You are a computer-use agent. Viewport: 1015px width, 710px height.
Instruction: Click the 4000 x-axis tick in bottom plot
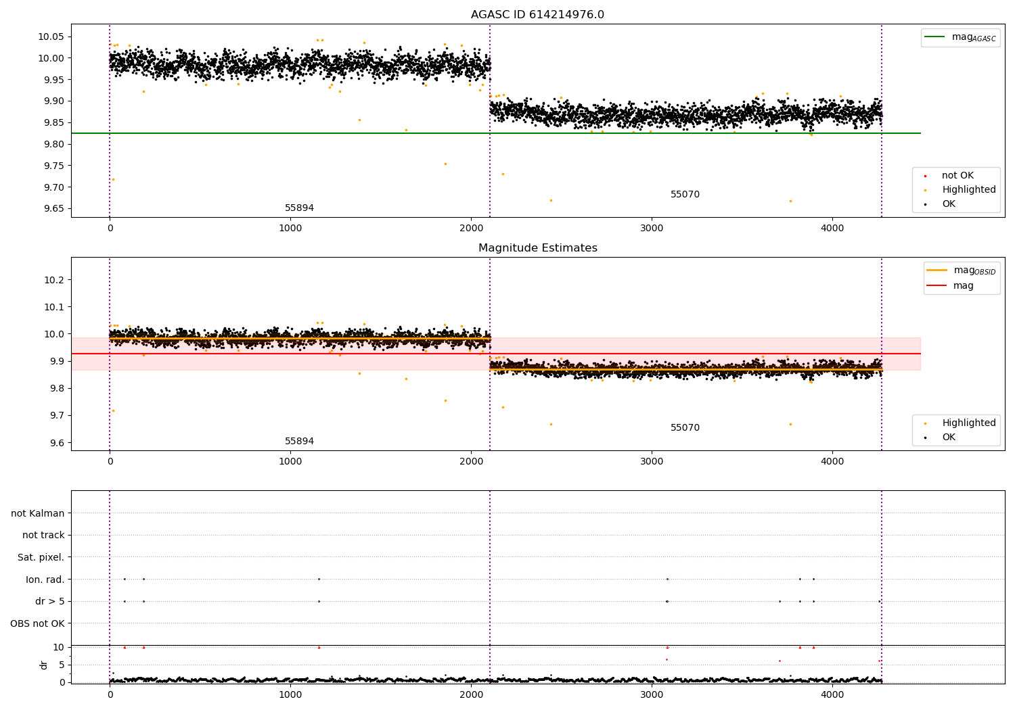[x=832, y=694]
